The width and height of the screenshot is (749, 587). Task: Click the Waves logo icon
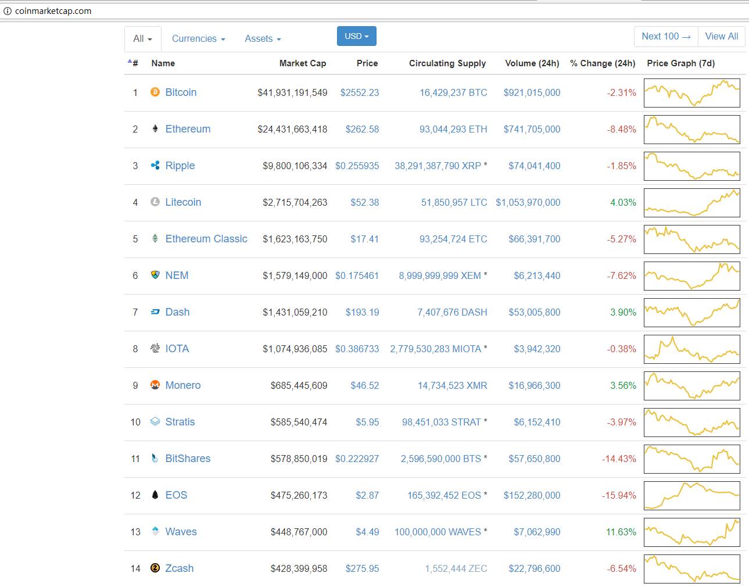(155, 531)
